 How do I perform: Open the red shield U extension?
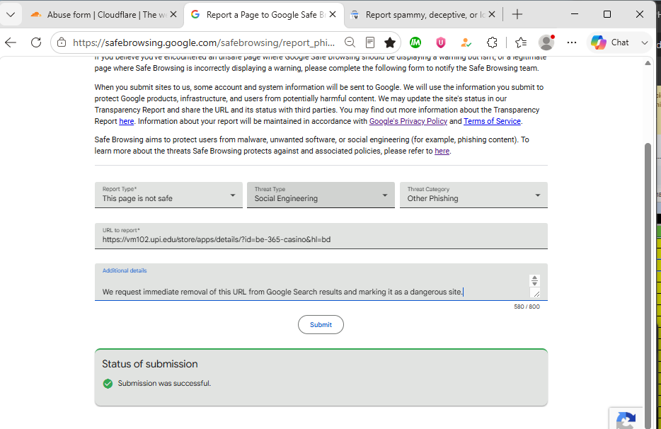point(440,42)
